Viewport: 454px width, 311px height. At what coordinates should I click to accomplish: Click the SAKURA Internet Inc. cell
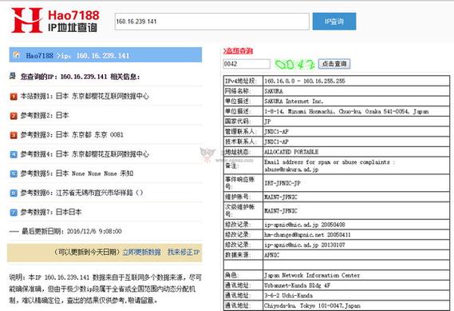pos(356,102)
